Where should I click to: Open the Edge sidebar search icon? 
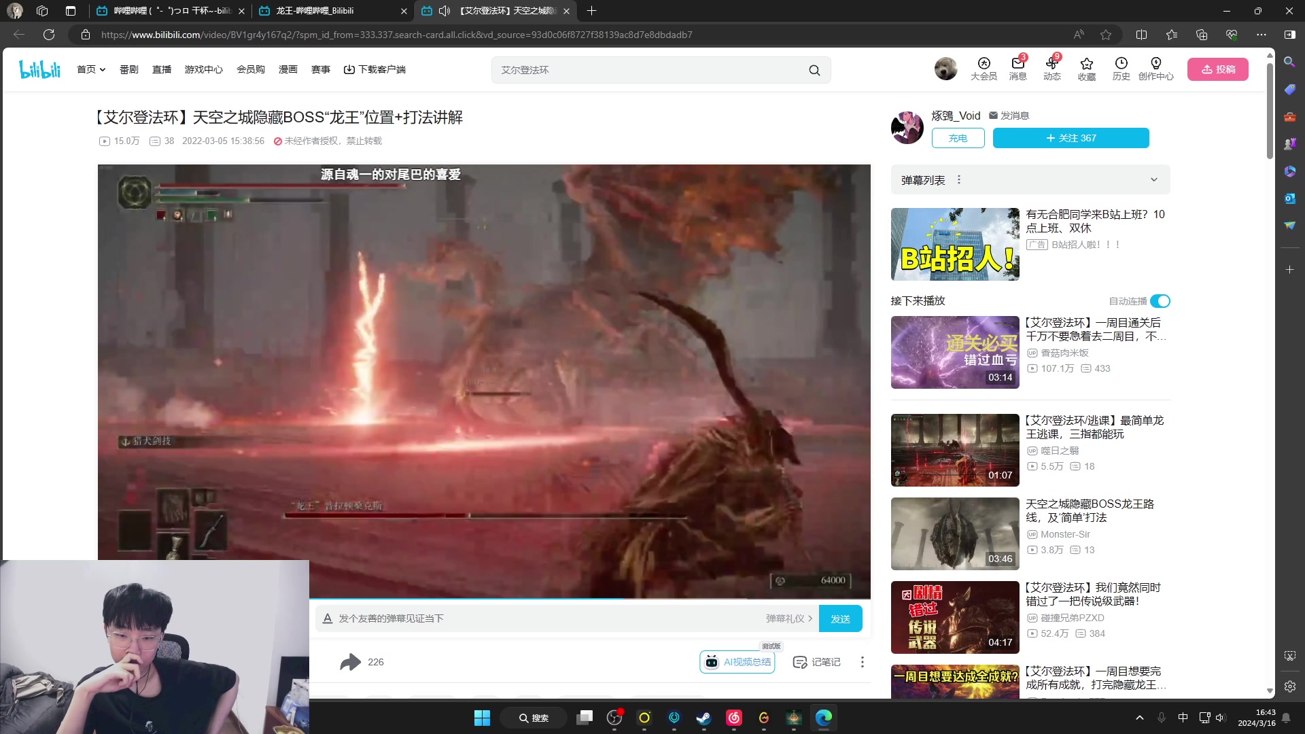tap(1289, 62)
